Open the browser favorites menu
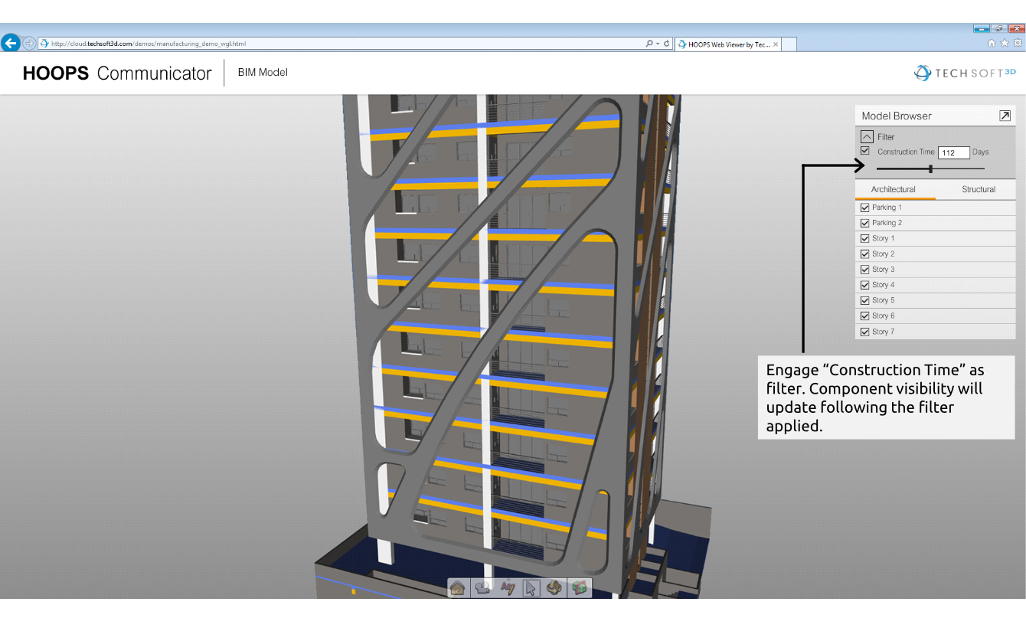 point(1004,44)
